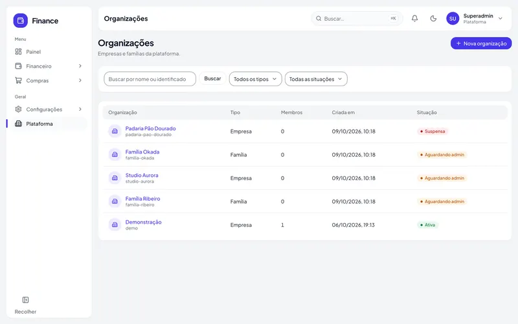
Task: Click the Suspensa status badge
Action: tap(433, 132)
